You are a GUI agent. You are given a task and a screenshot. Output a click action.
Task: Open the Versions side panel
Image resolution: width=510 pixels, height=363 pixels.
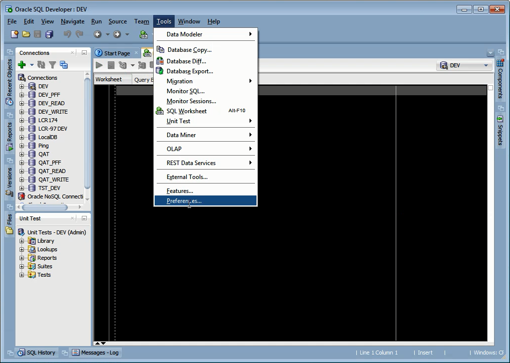point(9,182)
